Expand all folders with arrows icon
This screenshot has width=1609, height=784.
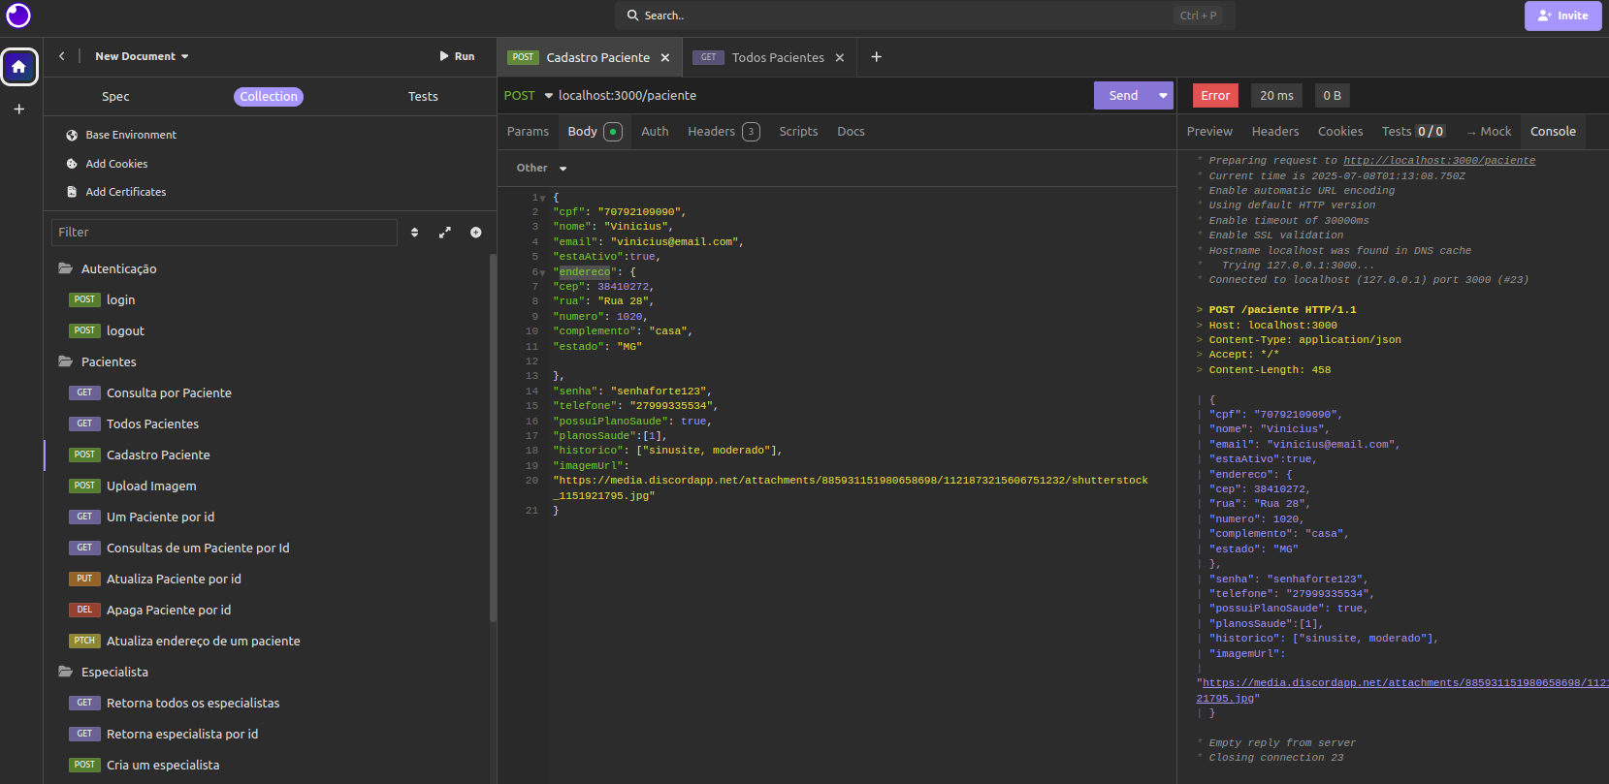[445, 233]
